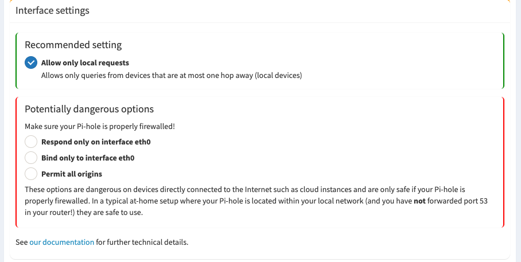Viewport: 521px width, 262px height.
Task: Click the local devices hop description text
Action: (x=172, y=75)
